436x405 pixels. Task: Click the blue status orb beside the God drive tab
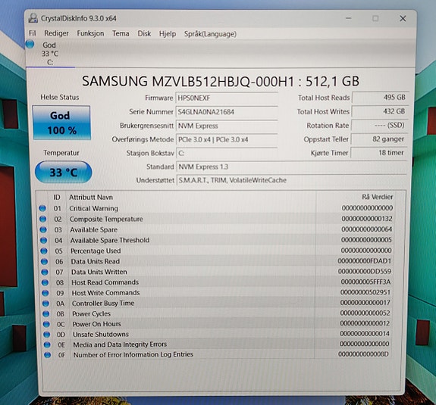tap(30, 44)
